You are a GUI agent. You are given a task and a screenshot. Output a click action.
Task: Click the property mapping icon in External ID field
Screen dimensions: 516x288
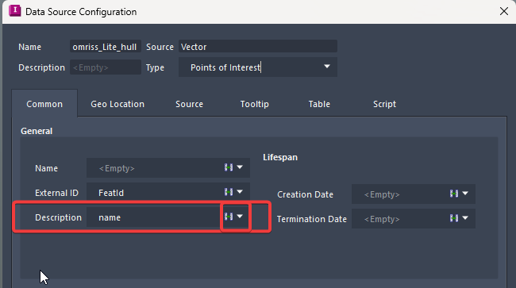click(229, 192)
